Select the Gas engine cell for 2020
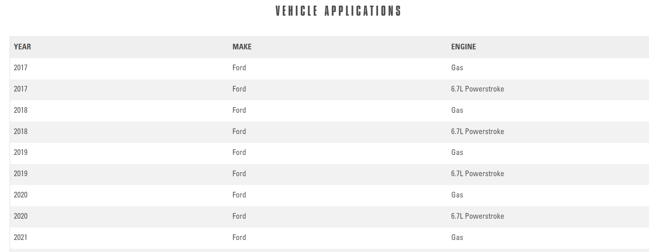This screenshot has height=252, width=649. click(x=457, y=195)
